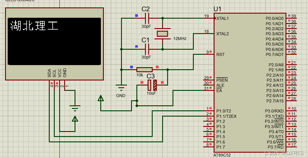
Task: Click pin number 18 at XTAL2
Action: [206, 31]
